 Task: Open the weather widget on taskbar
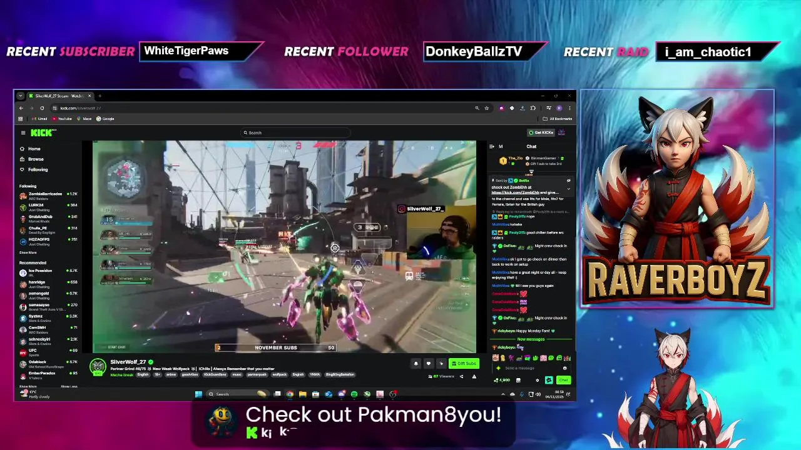tap(36, 394)
